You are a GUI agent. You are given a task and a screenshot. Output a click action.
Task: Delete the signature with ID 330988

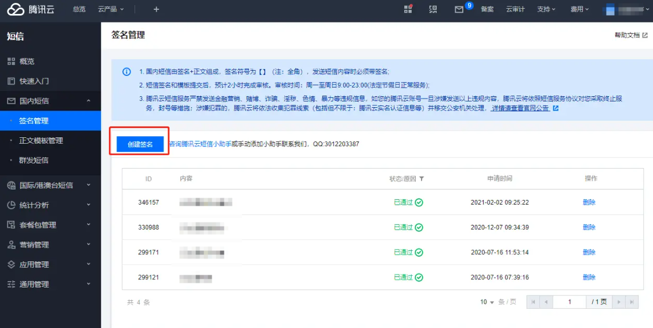(x=589, y=228)
